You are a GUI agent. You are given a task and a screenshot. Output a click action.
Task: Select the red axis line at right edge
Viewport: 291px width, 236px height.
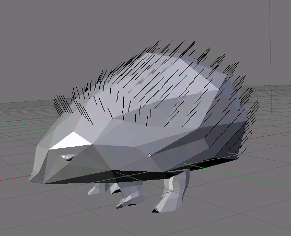267,135
